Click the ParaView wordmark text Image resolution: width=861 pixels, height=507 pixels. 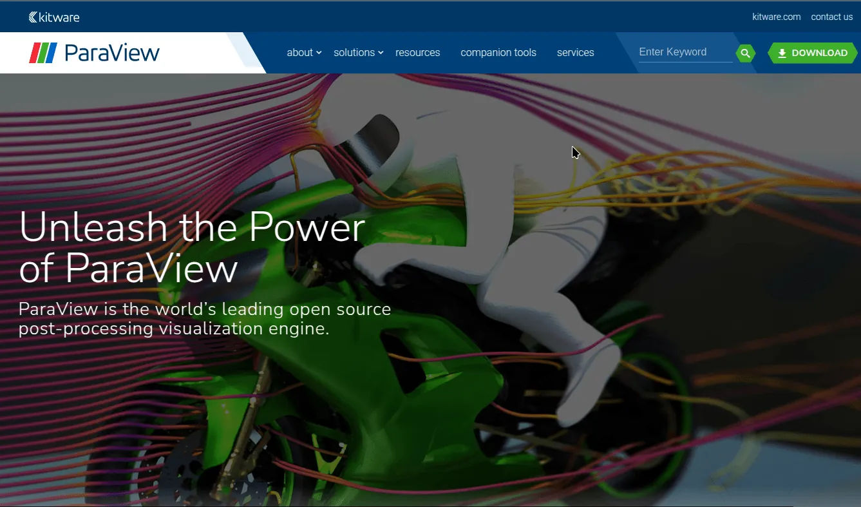tap(112, 53)
